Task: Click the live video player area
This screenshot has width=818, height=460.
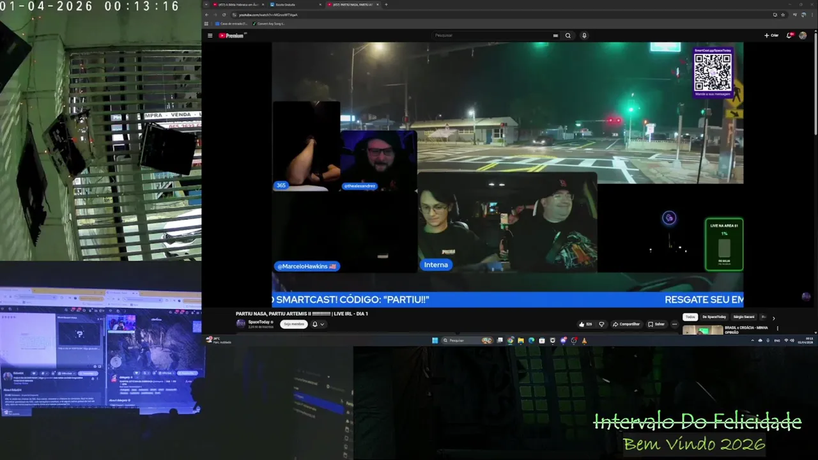Action: click(x=507, y=174)
